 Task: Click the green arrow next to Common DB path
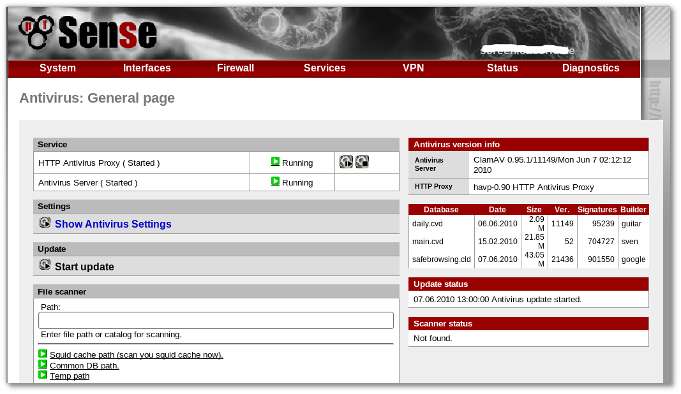point(43,364)
